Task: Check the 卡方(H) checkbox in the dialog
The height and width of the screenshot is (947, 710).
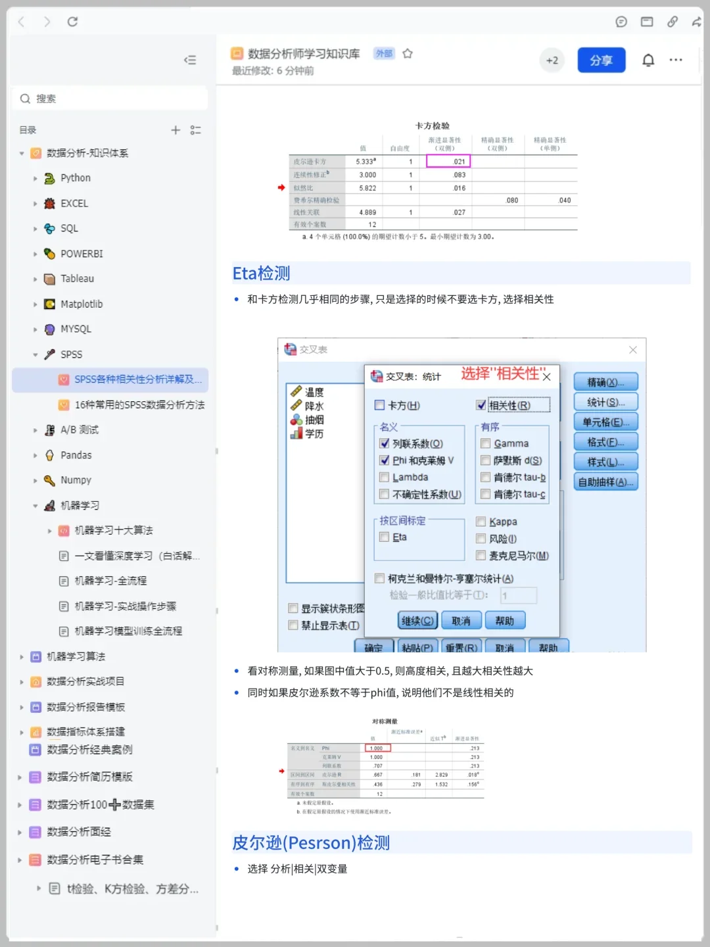Action: (379, 405)
